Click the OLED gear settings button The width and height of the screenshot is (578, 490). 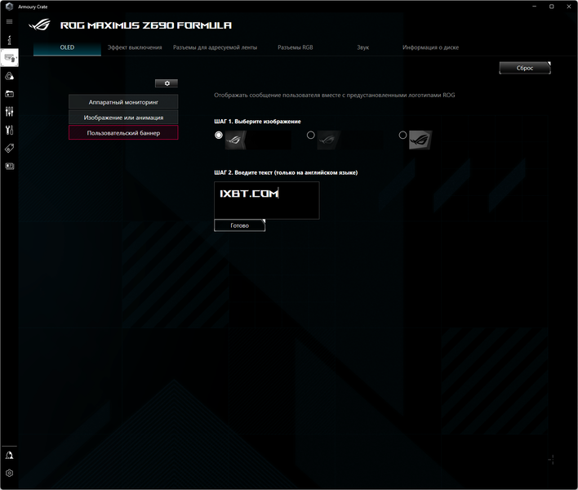167,83
